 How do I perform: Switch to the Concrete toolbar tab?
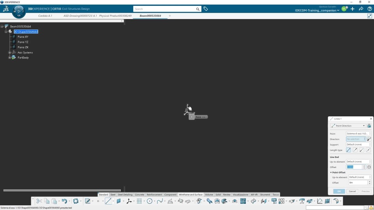coord(139,194)
